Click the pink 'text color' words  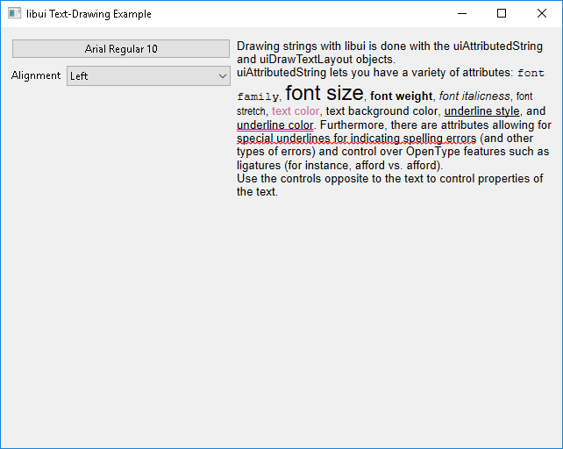pos(296,111)
